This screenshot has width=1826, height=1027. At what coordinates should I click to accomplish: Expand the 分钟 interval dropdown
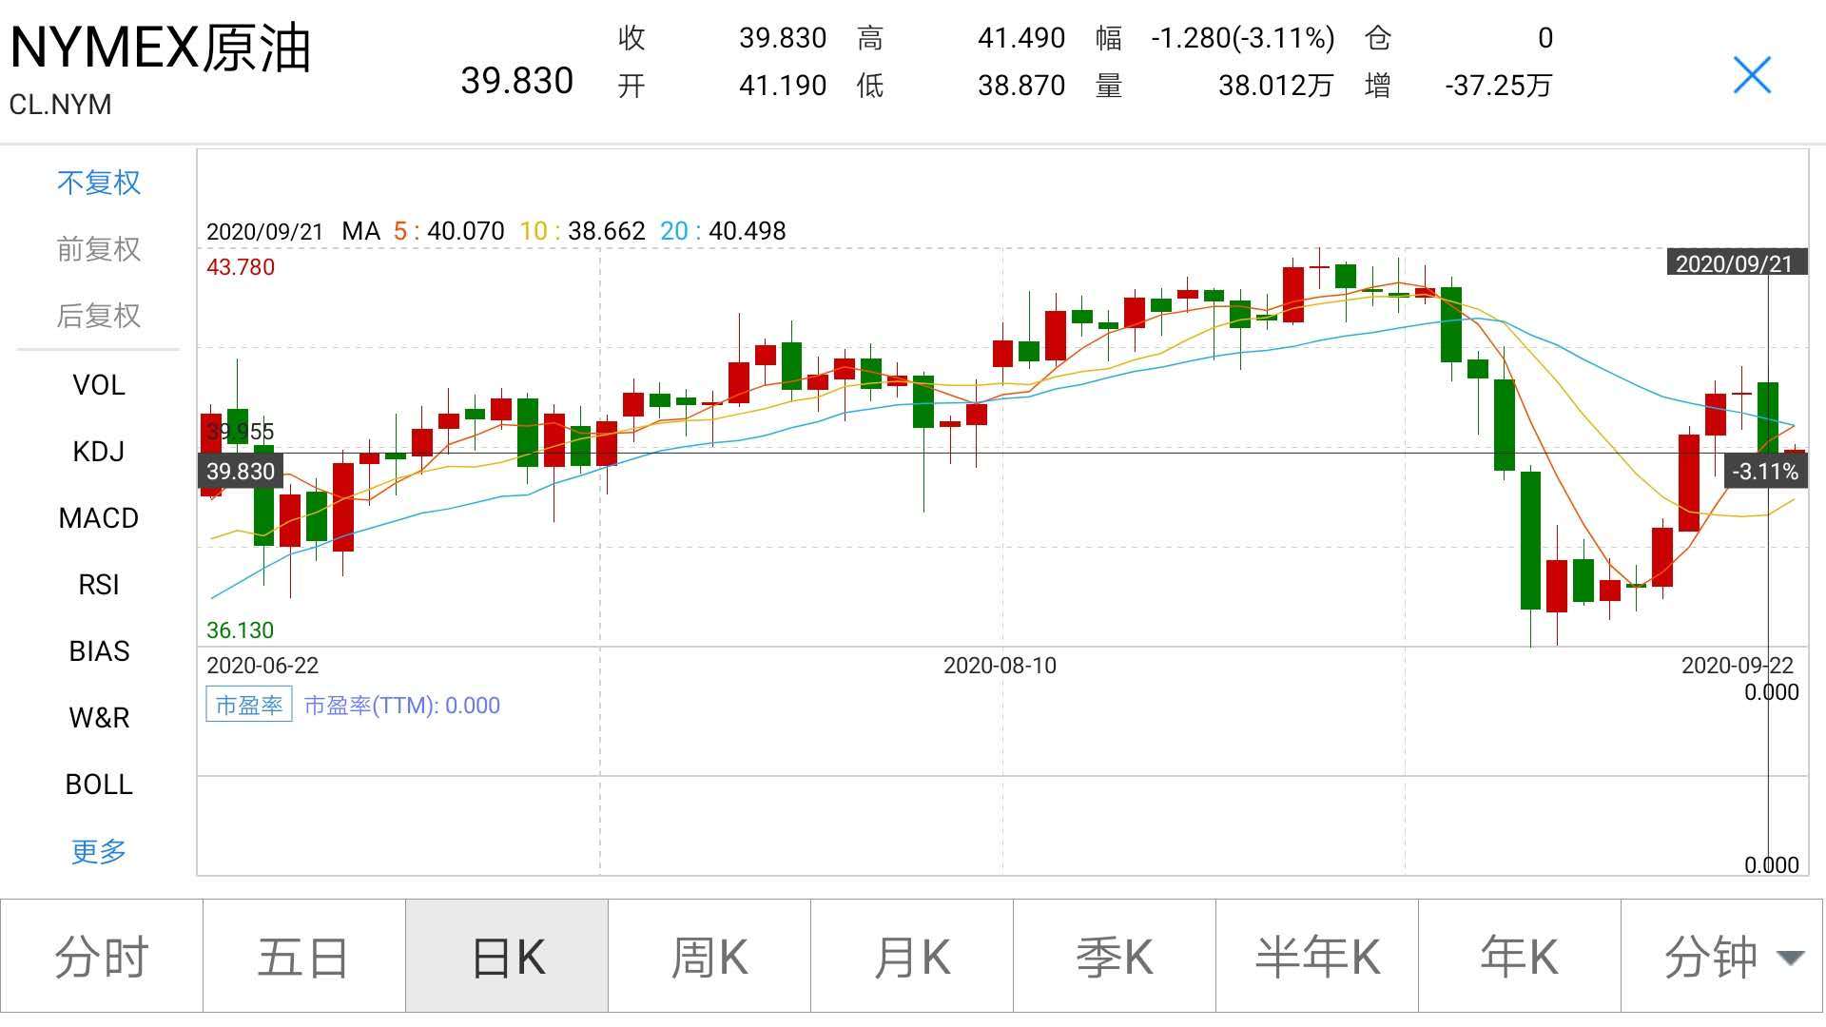coord(1722,957)
